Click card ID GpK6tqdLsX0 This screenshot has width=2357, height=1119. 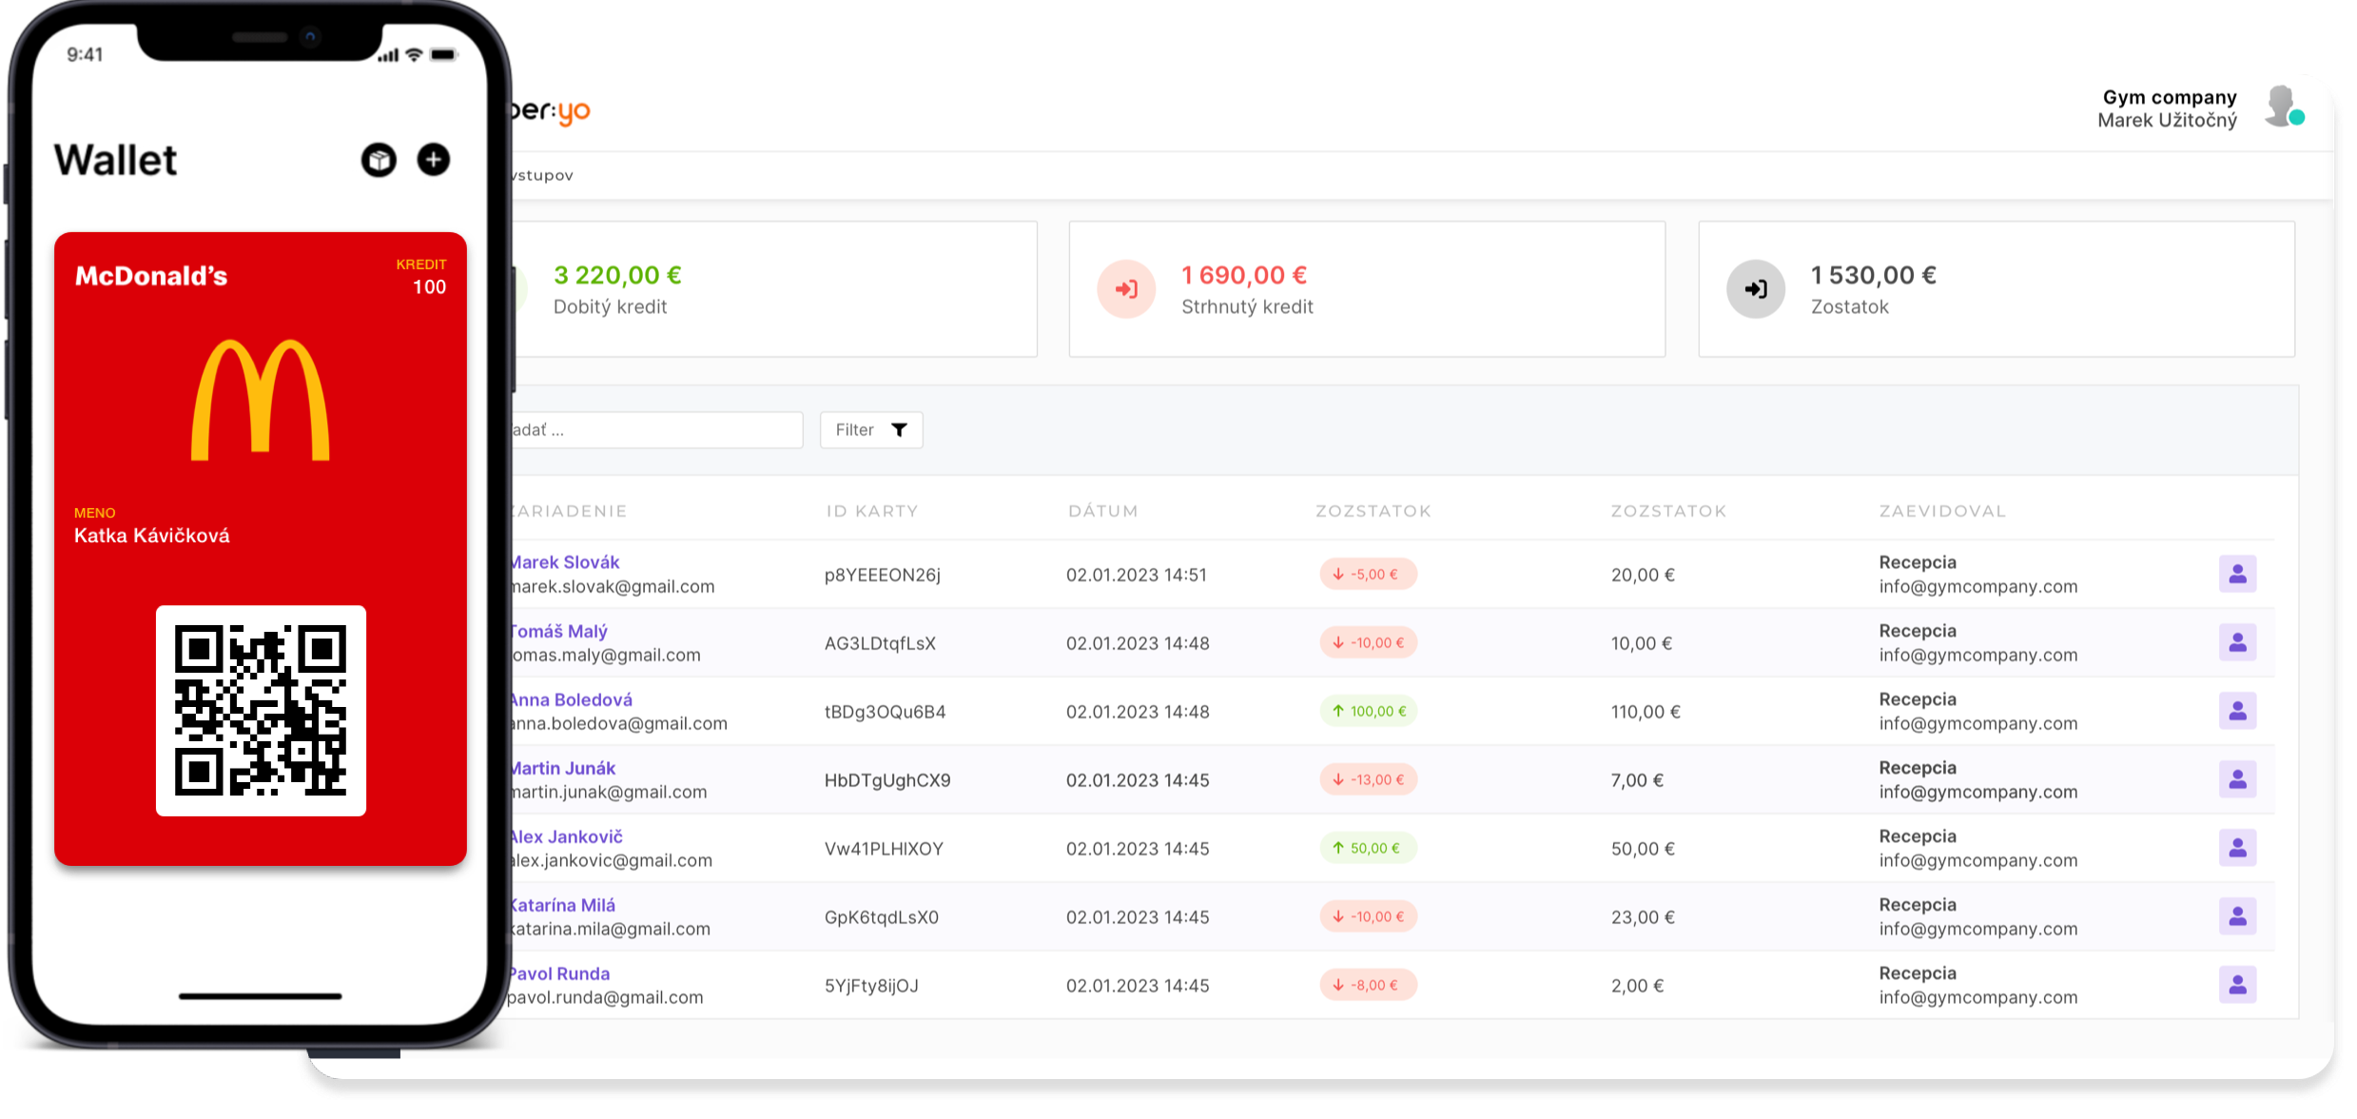(881, 917)
